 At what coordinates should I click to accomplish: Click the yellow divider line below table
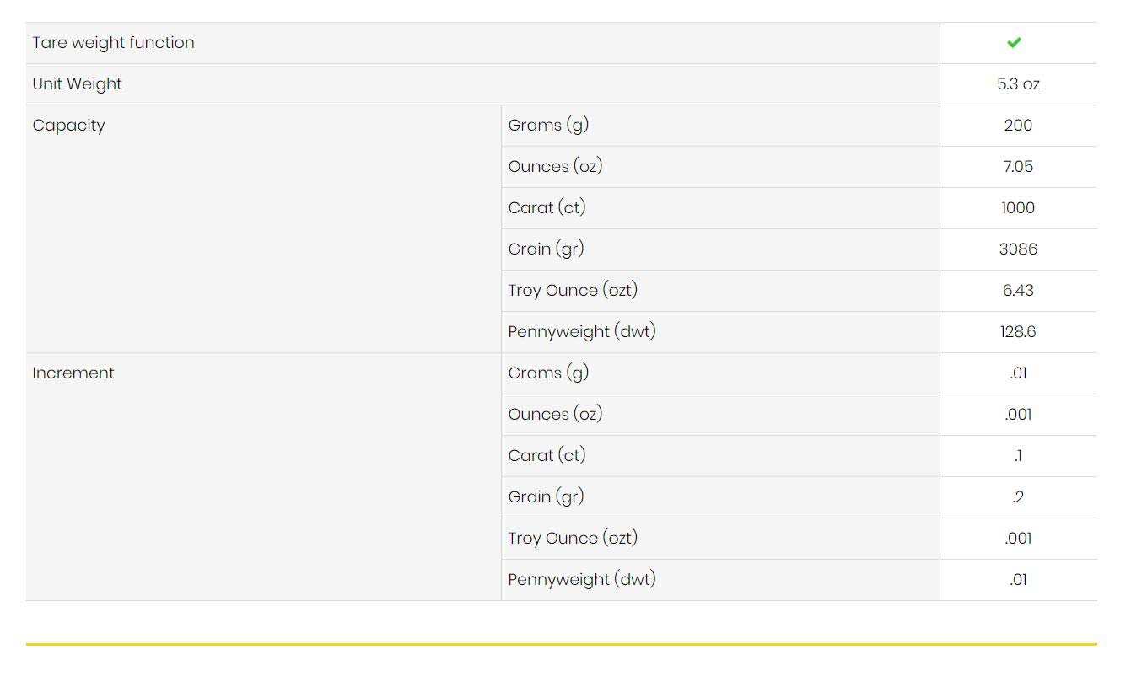(561, 645)
